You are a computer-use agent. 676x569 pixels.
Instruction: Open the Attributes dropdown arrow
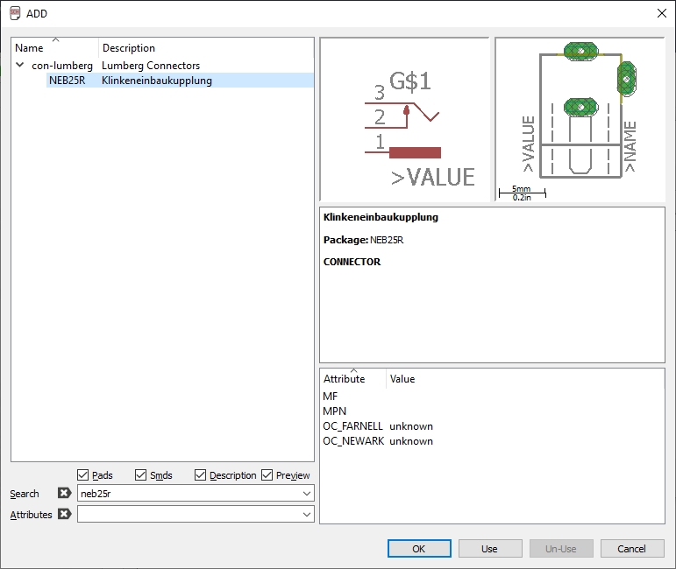[307, 515]
